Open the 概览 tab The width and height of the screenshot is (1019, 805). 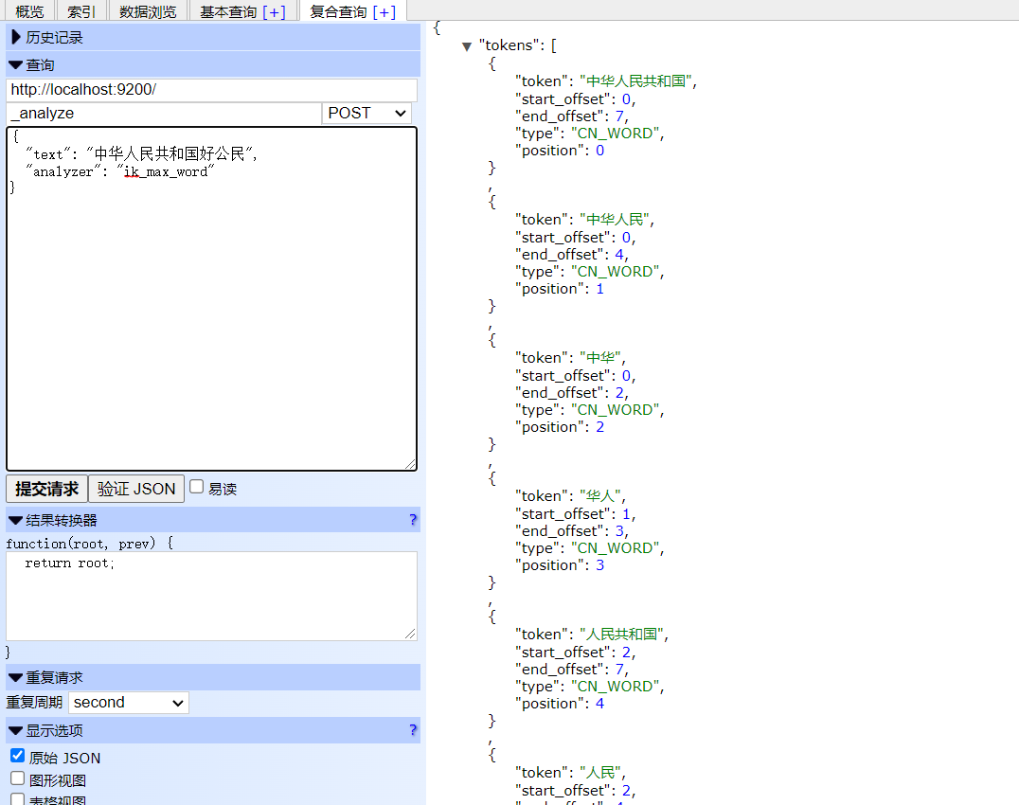point(29,11)
